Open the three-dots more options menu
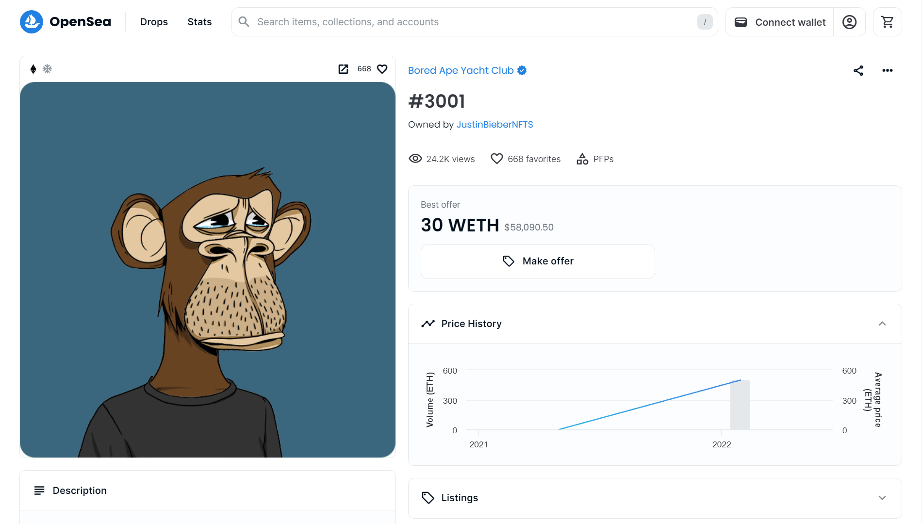This screenshot has height=524, width=922. 887,70
